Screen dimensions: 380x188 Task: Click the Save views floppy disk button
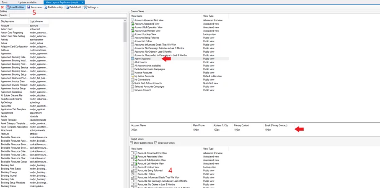click(35, 7)
